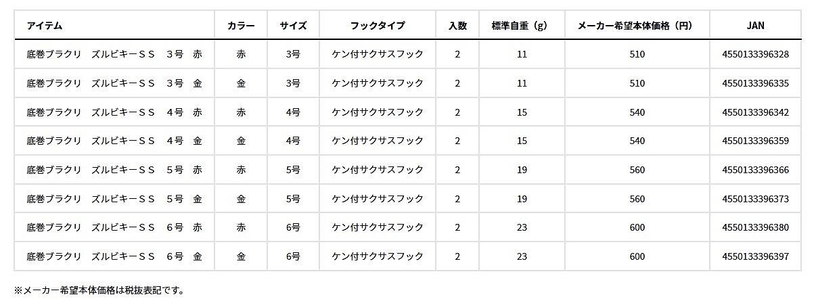Click the 入数 column header
Image resolution: width=816 pixels, height=299 pixels.
click(457, 26)
